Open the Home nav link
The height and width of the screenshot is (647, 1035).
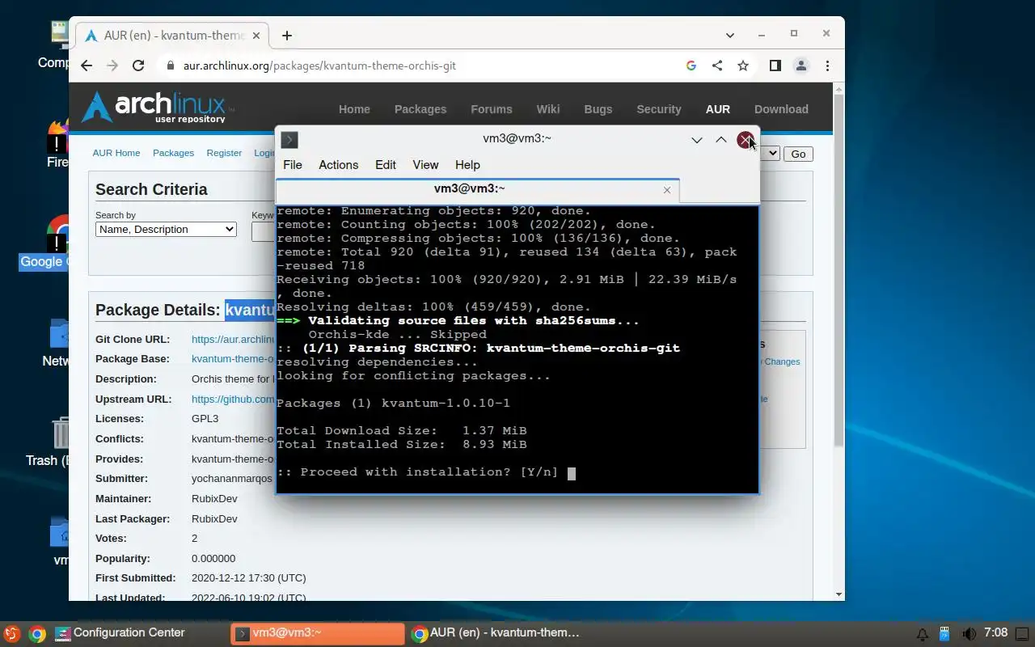354,109
